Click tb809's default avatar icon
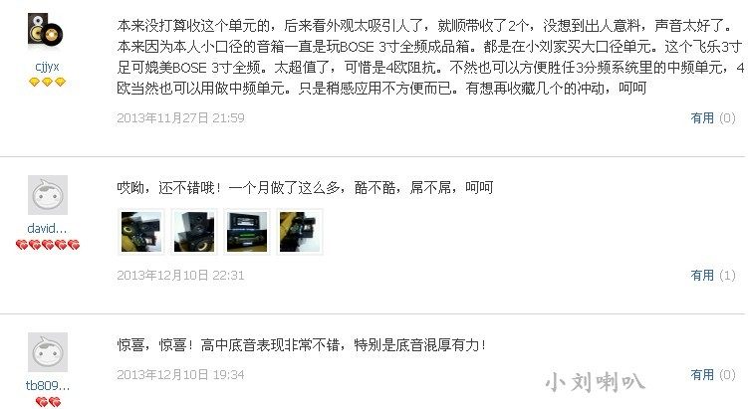 (x=48, y=352)
